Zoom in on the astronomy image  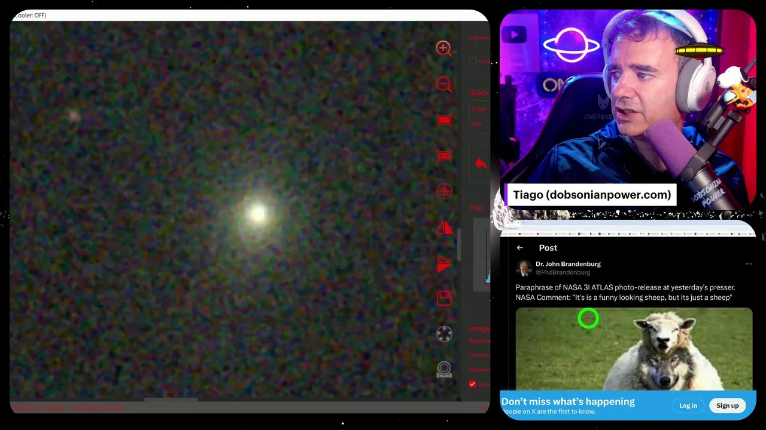(x=443, y=48)
